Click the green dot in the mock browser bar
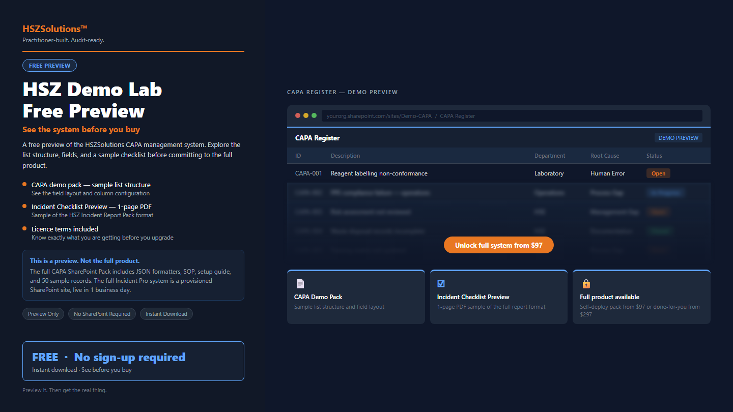The width and height of the screenshot is (733, 412). tap(314, 115)
